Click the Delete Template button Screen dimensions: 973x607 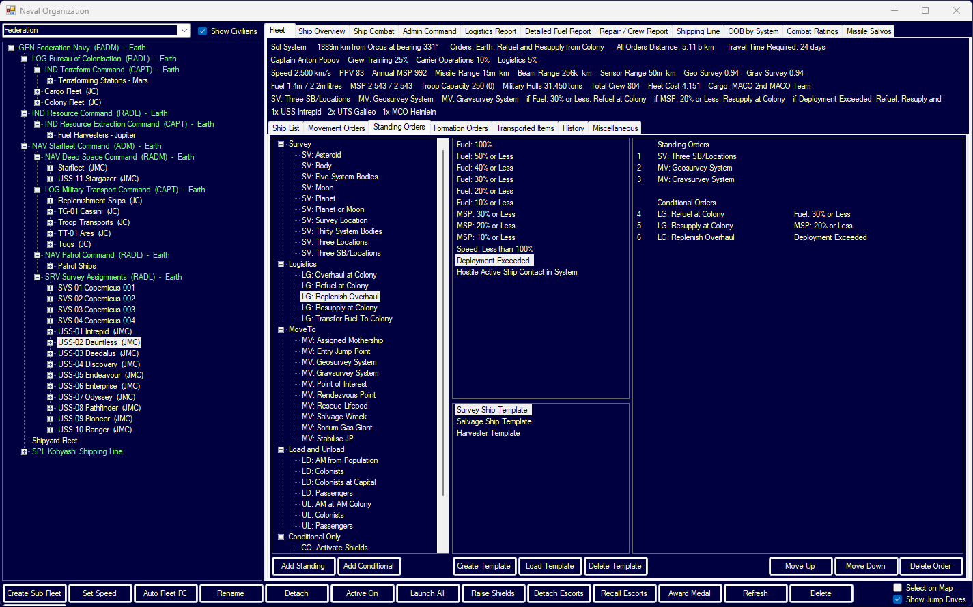point(615,566)
